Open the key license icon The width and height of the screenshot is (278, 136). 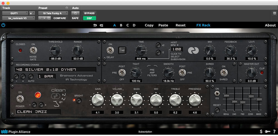tap(267, 132)
